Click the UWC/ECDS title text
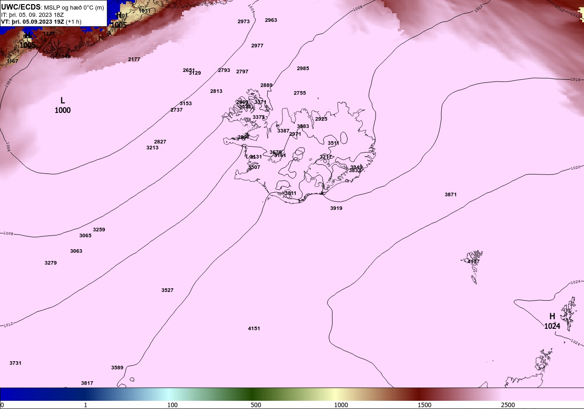The width and height of the screenshot is (584, 409). (21, 7)
